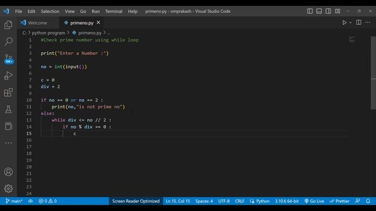
Task: Open Manage settings gear
Action: click(8, 189)
